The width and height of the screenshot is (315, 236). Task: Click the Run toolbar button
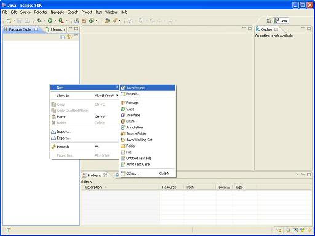[x=50, y=20]
